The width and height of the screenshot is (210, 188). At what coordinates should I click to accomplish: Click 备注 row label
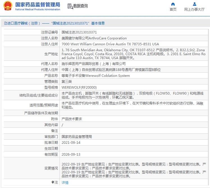[x=54, y=131]
